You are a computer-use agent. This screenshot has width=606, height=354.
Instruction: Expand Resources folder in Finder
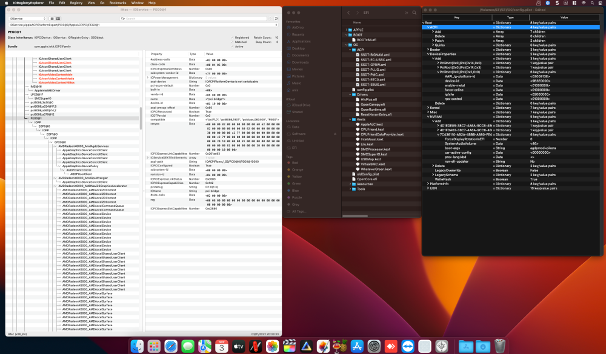350,184
